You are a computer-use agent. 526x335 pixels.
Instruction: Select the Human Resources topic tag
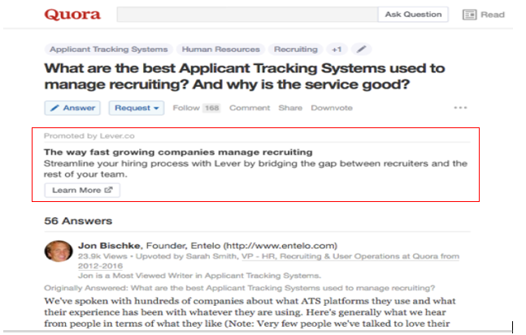click(x=221, y=49)
